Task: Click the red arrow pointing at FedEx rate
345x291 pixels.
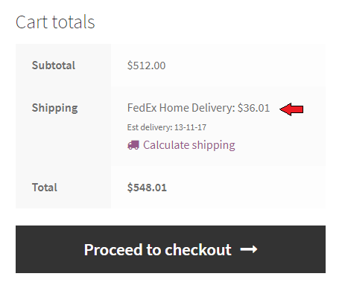Action: (291, 109)
